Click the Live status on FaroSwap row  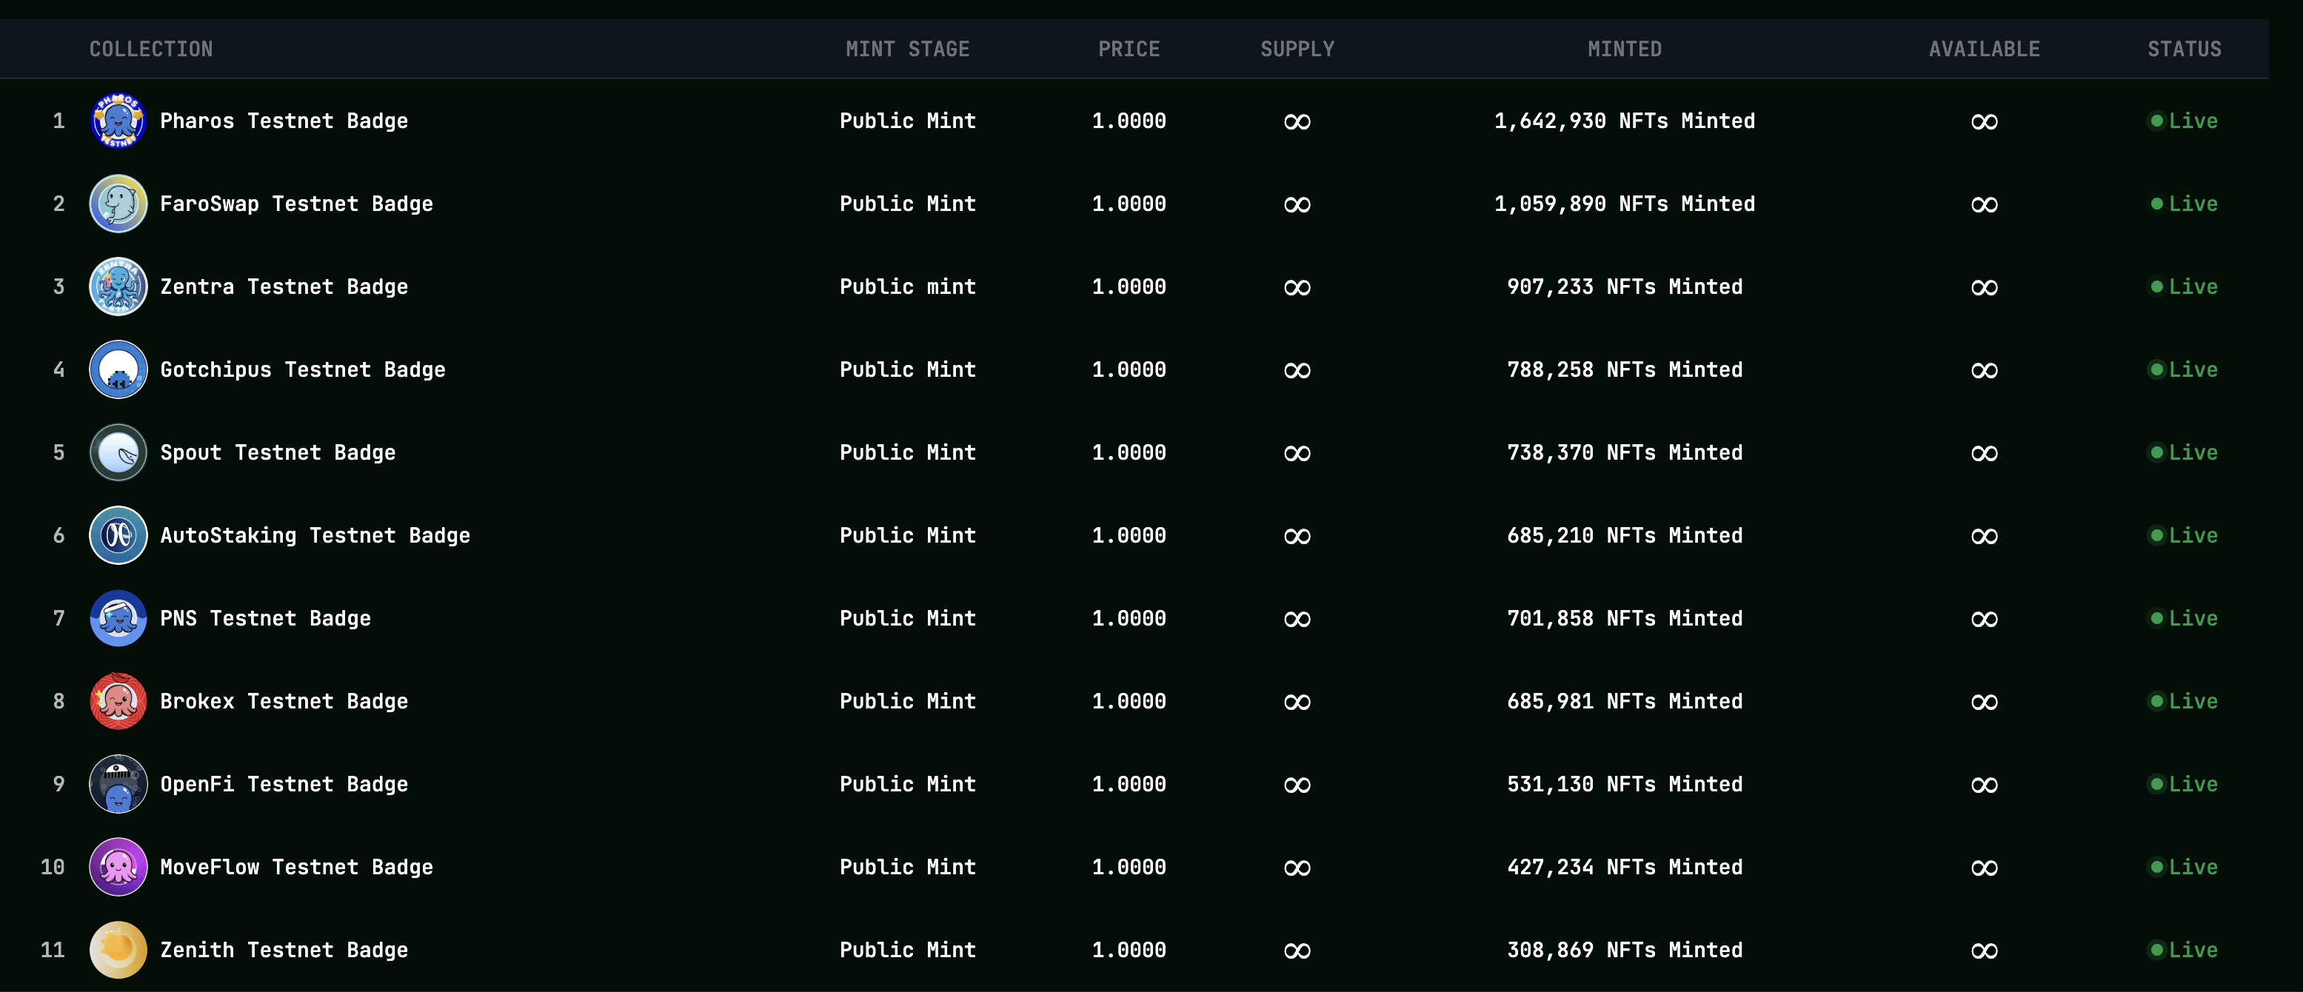[x=2184, y=204]
